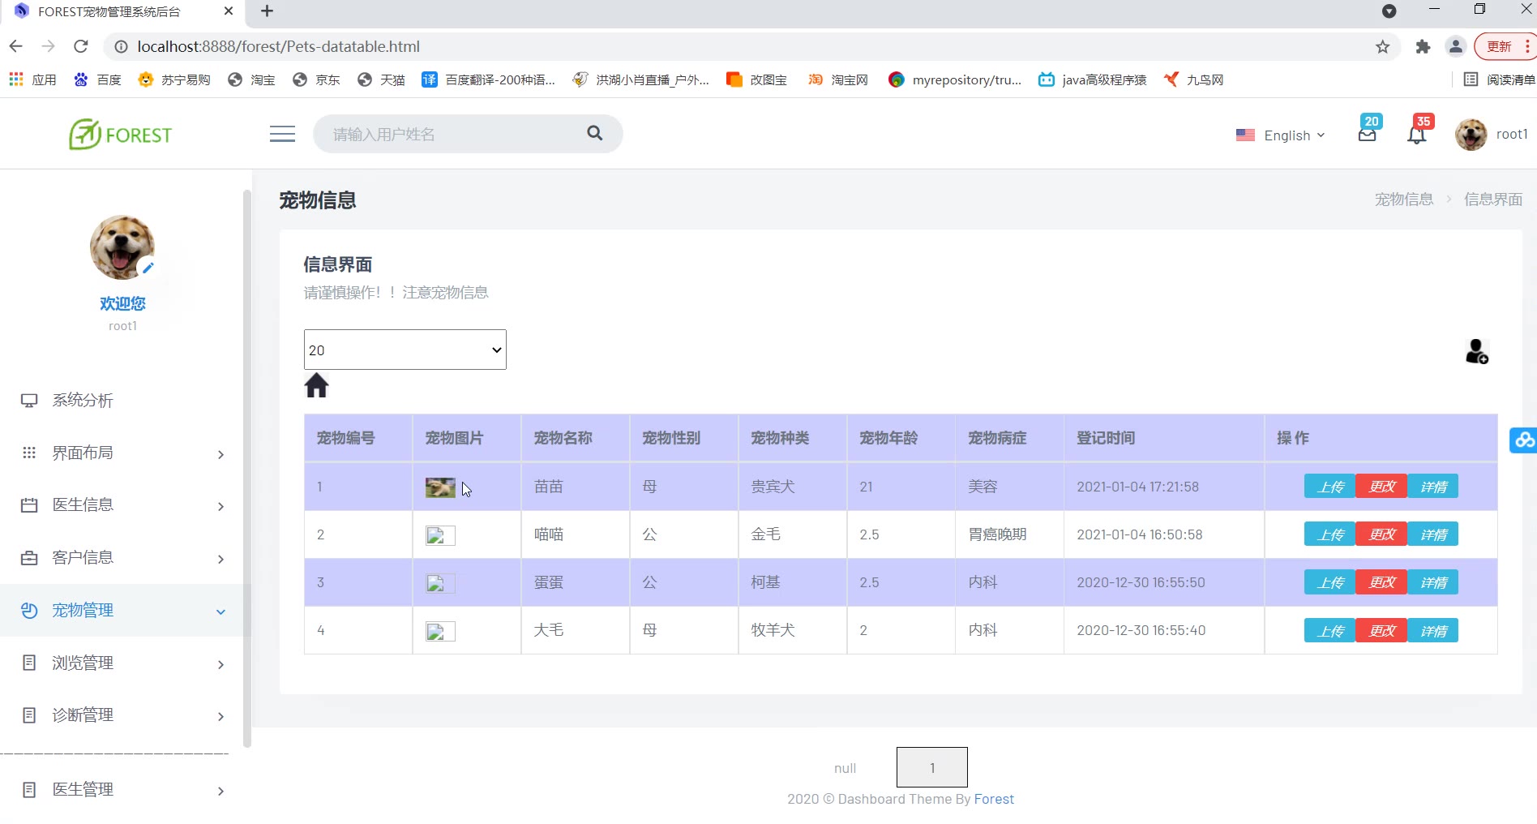Click the add user icon
The width and height of the screenshot is (1537, 824).
click(1476, 351)
